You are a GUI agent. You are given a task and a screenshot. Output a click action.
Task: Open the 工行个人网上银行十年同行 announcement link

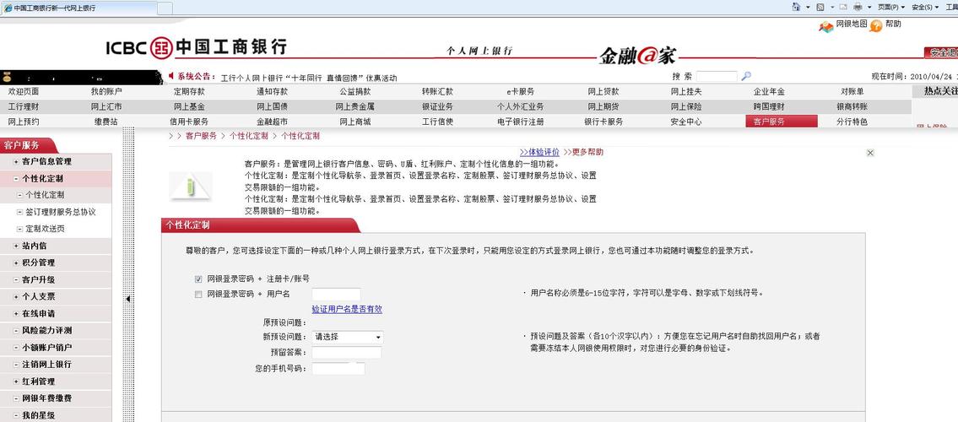click(309, 78)
